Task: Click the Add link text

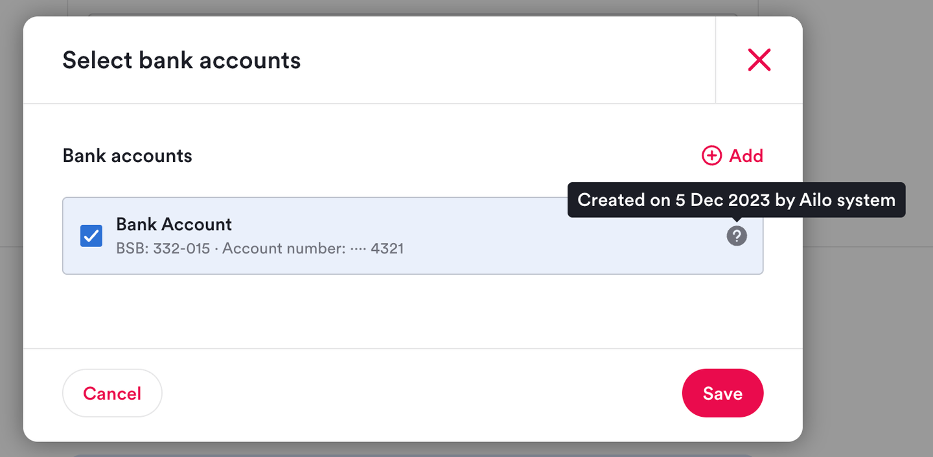Action: tap(746, 156)
